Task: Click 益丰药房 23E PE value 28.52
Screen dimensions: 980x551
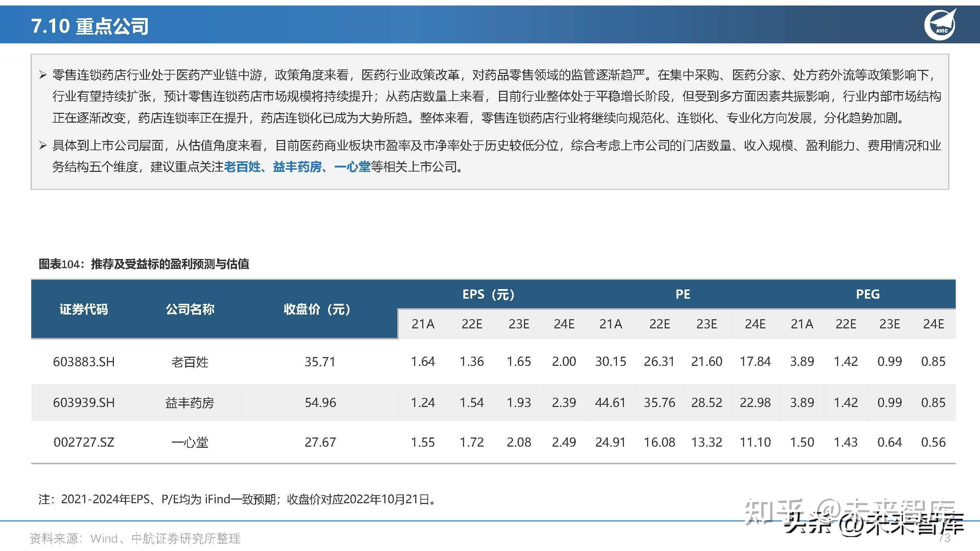Action: [x=707, y=402]
